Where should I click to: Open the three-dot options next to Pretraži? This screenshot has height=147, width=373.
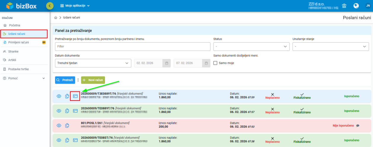click(78, 80)
